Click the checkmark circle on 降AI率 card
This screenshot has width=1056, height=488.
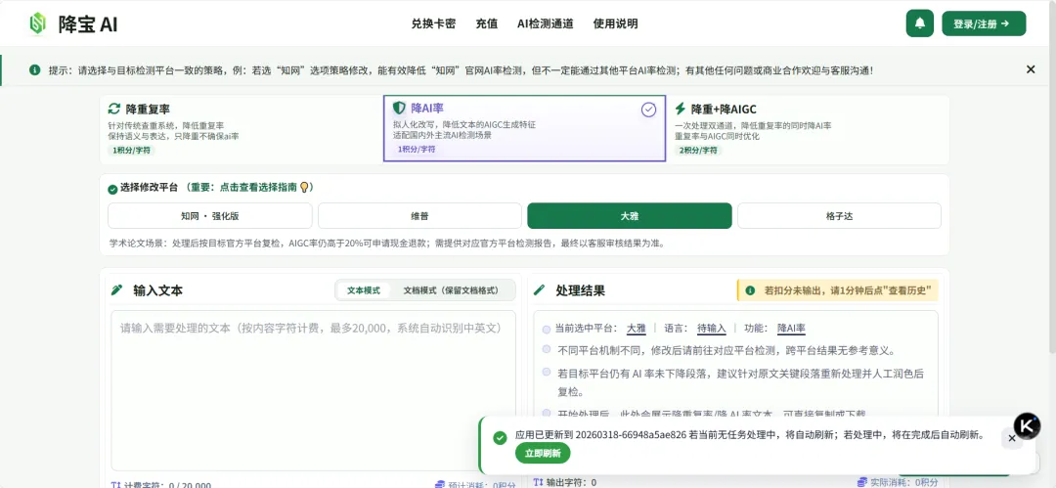pyautogui.click(x=648, y=110)
